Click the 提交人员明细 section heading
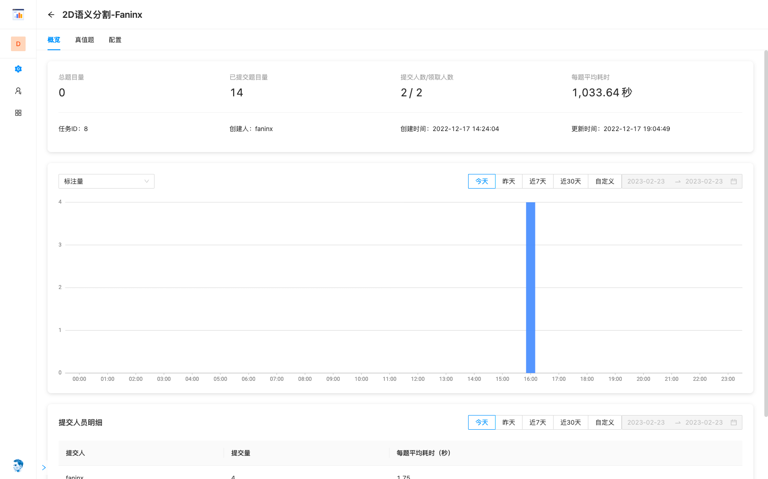This screenshot has height=479, width=768. pyautogui.click(x=80, y=422)
